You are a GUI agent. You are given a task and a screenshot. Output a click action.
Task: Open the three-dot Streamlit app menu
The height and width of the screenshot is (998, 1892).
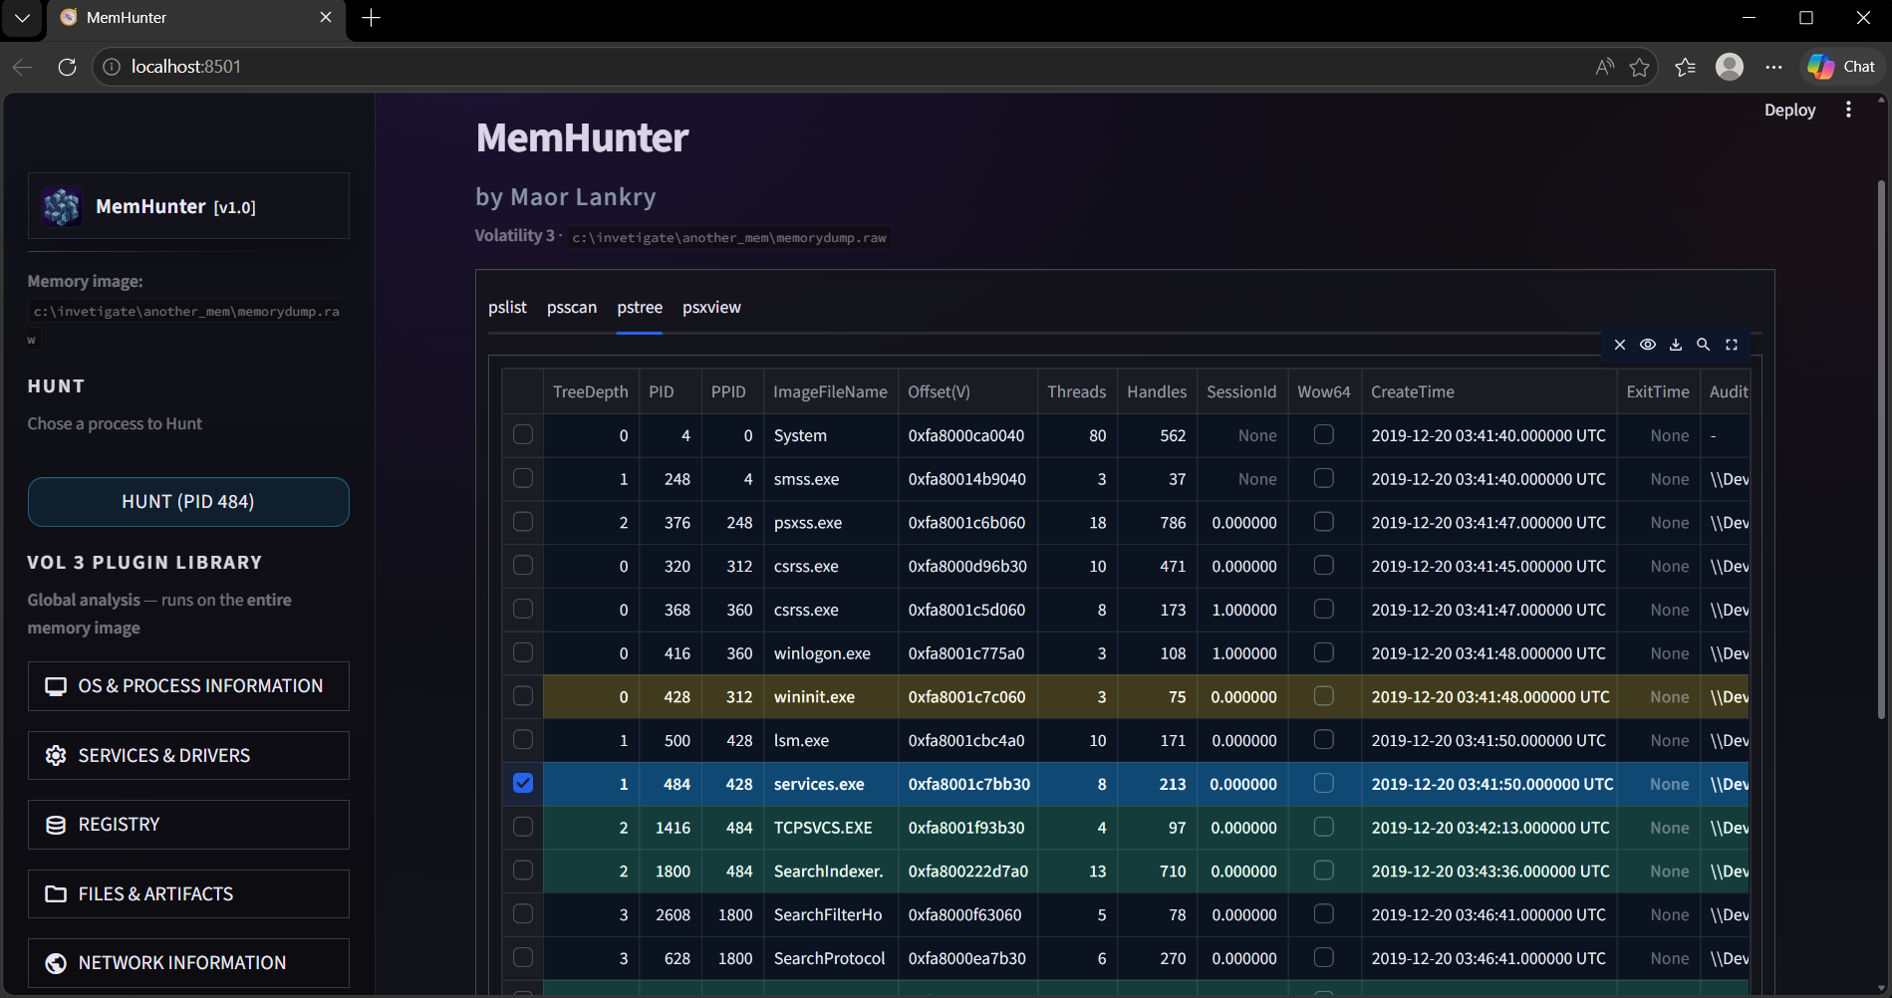[1848, 110]
